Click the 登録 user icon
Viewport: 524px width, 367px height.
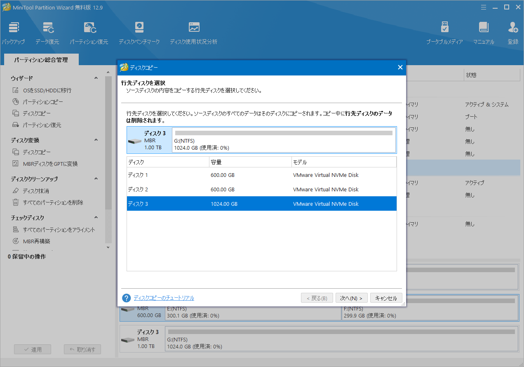click(513, 33)
